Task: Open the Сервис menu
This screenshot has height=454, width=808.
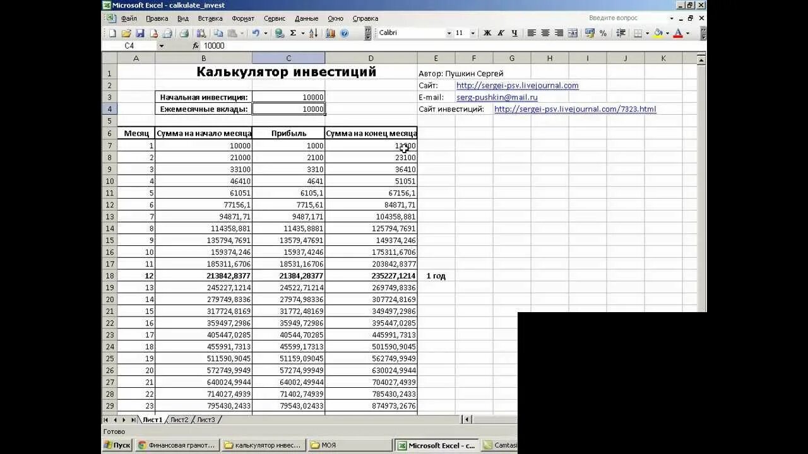Action: [275, 18]
